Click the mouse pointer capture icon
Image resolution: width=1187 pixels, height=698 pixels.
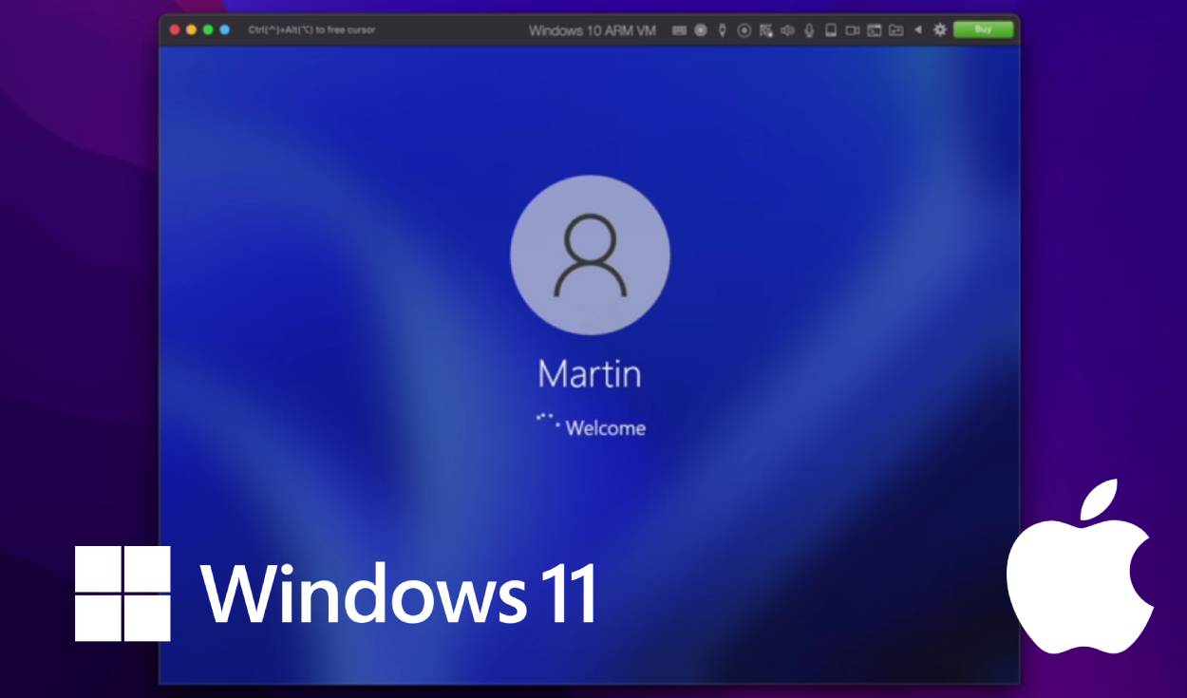[721, 30]
